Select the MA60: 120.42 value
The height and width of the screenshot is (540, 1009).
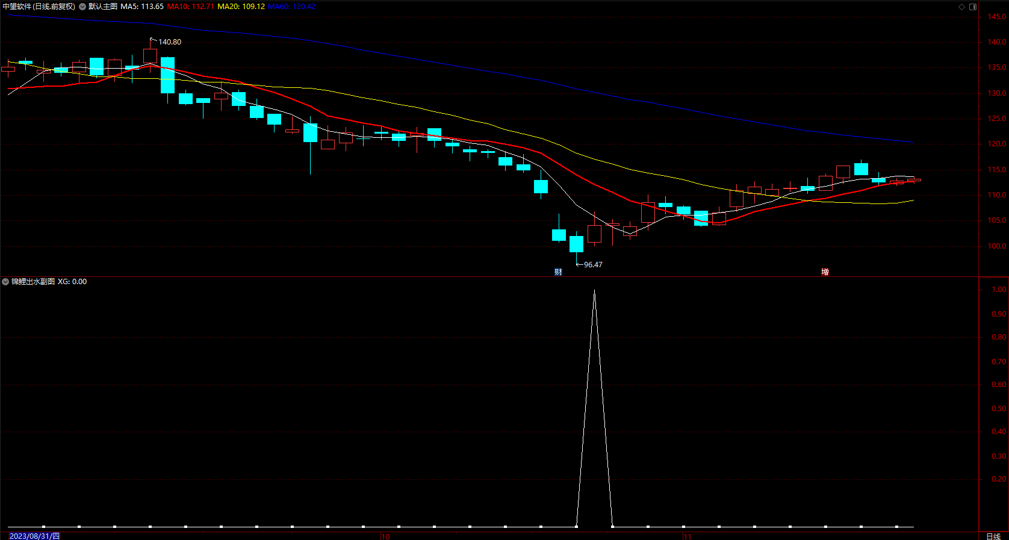pyautogui.click(x=291, y=7)
